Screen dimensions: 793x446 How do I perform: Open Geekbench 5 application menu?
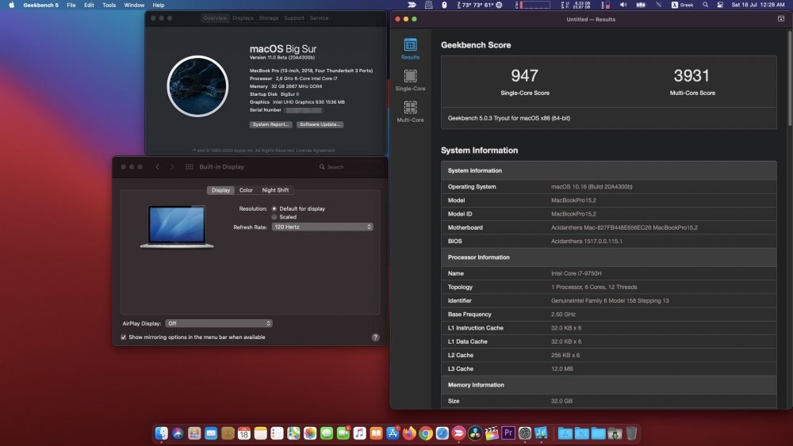[x=40, y=5]
